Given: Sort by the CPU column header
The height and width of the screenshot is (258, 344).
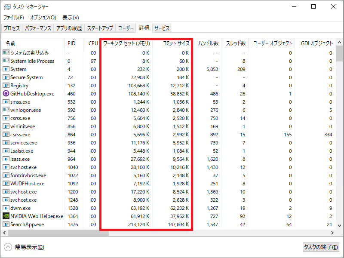Looking at the screenshot, I should [x=93, y=43].
